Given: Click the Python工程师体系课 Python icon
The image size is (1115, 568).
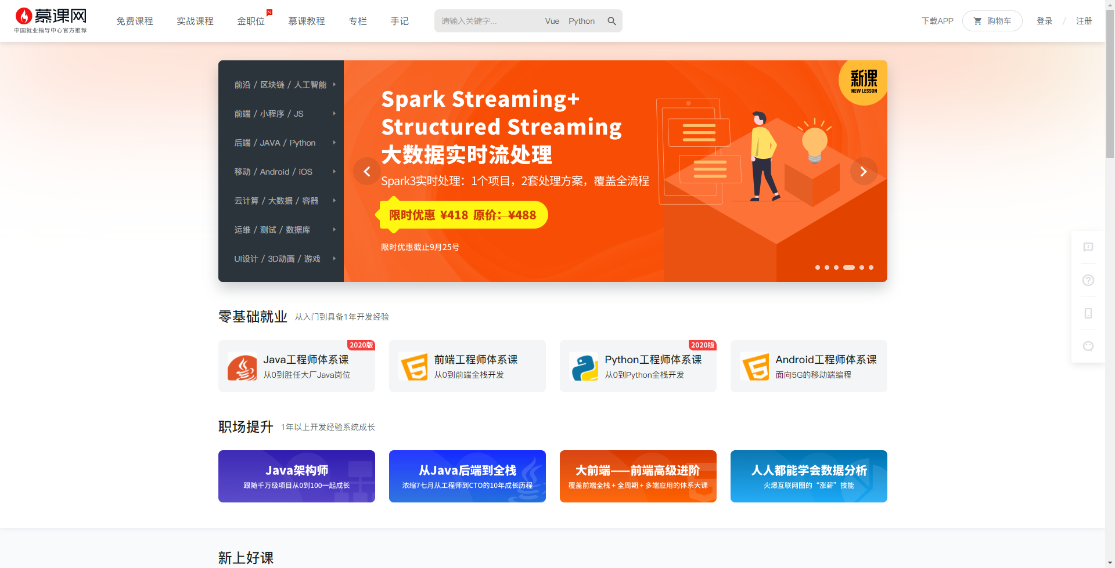Looking at the screenshot, I should 584,367.
